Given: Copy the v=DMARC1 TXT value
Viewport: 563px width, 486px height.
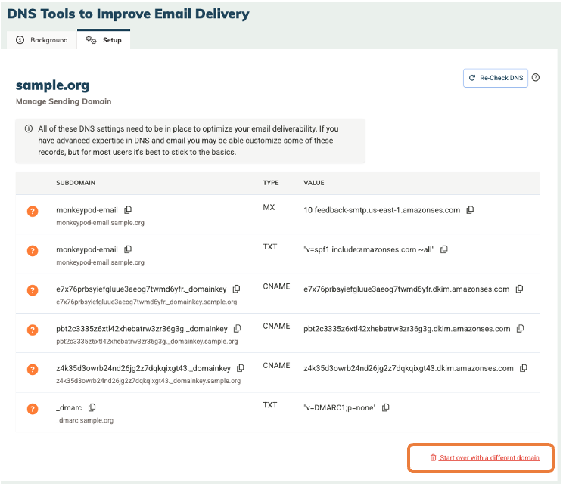Looking at the screenshot, I should click(386, 407).
